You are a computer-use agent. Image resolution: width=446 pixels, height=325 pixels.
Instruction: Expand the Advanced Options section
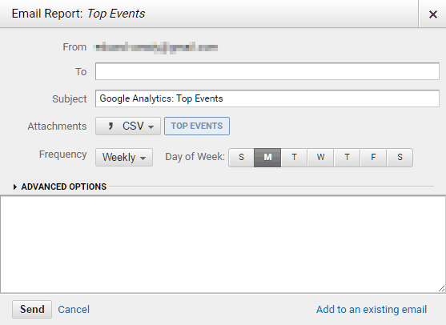tap(64, 187)
